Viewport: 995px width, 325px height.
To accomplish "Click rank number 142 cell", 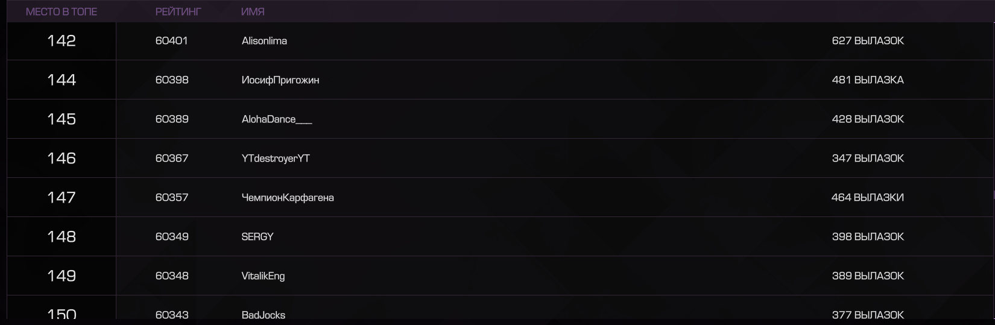I will pyautogui.click(x=62, y=41).
